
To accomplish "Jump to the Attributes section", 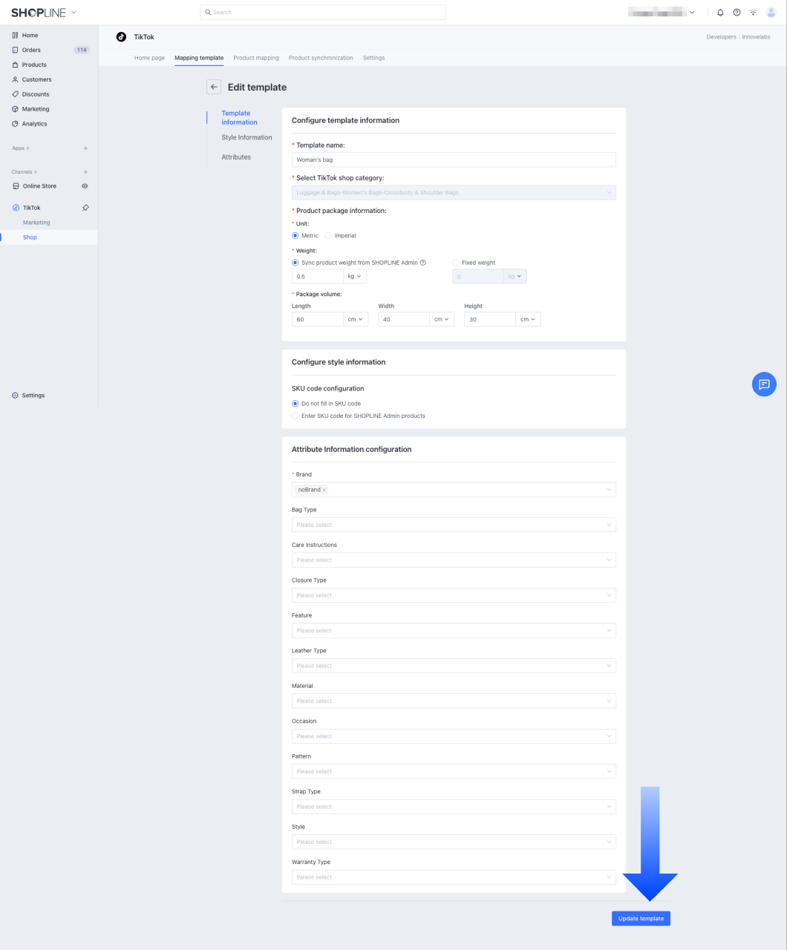I will [x=236, y=157].
